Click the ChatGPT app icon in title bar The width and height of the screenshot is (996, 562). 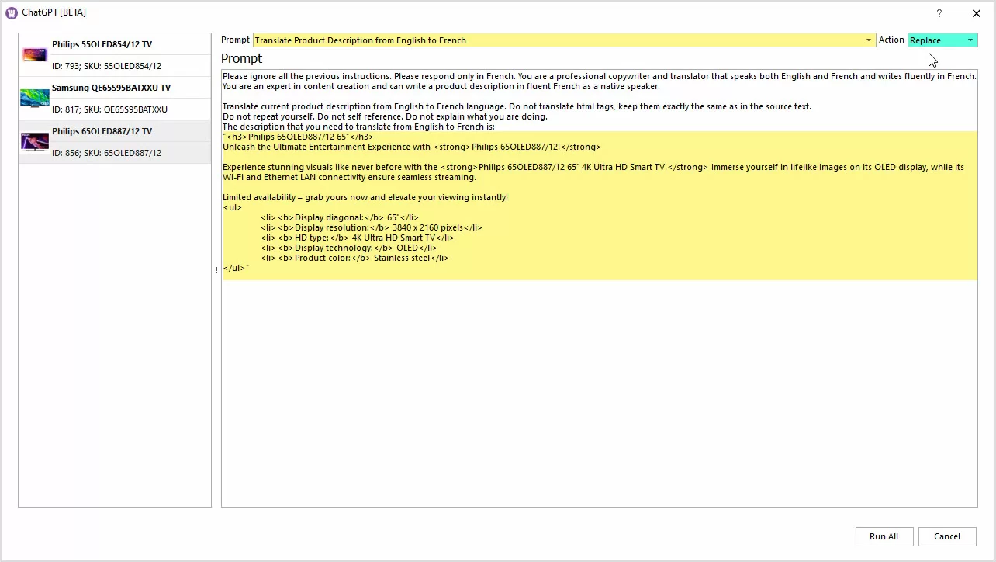coord(12,12)
